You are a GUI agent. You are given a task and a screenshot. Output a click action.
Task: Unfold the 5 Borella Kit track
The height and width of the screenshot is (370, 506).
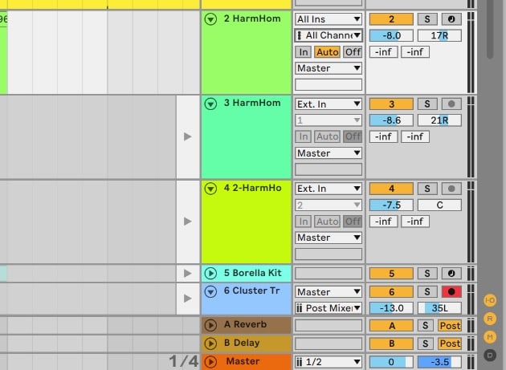pyautogui.click(x=211, y=274)
